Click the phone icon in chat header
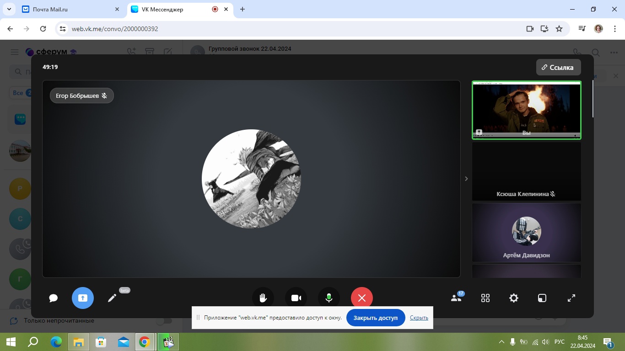 pyautogui.click(x=577, y=53)
